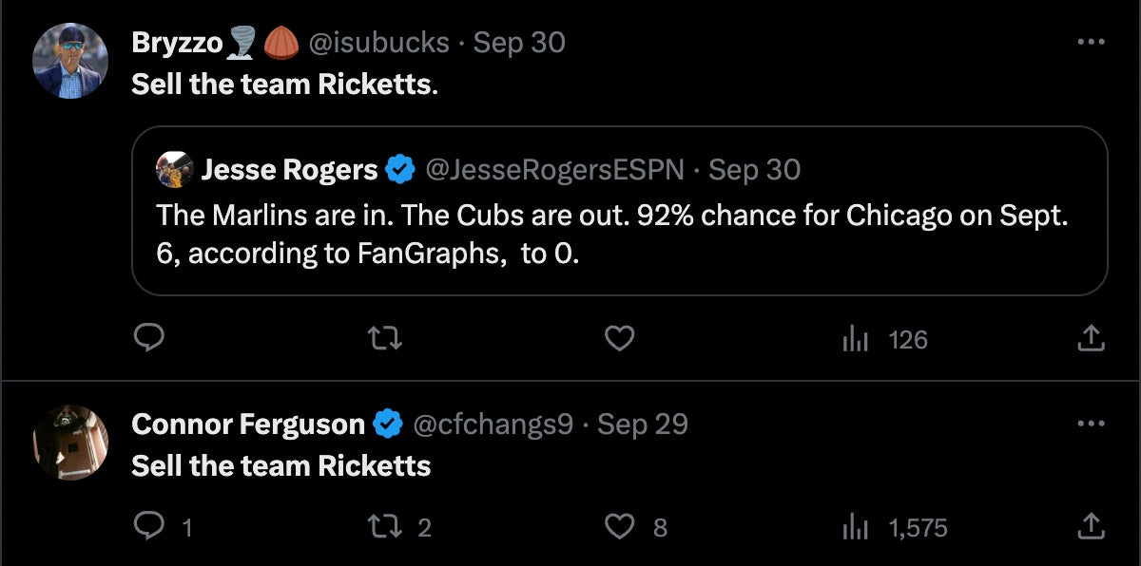Reply to Bryzzo's tweet
This screenshot has height=566, width=1141.
[148, 338]
